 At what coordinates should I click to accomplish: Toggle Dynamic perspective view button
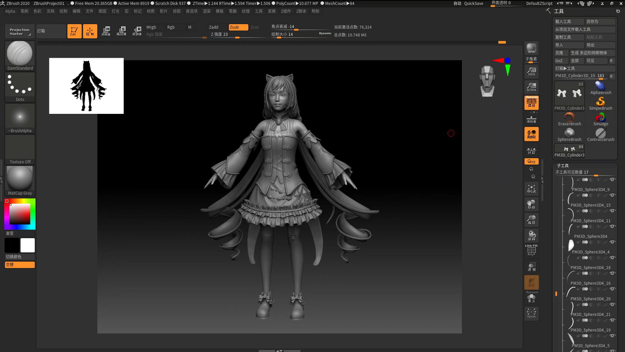point(531,103)
